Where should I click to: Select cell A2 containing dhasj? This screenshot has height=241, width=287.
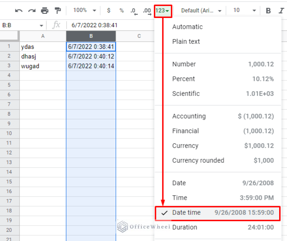tap(43, 57)
